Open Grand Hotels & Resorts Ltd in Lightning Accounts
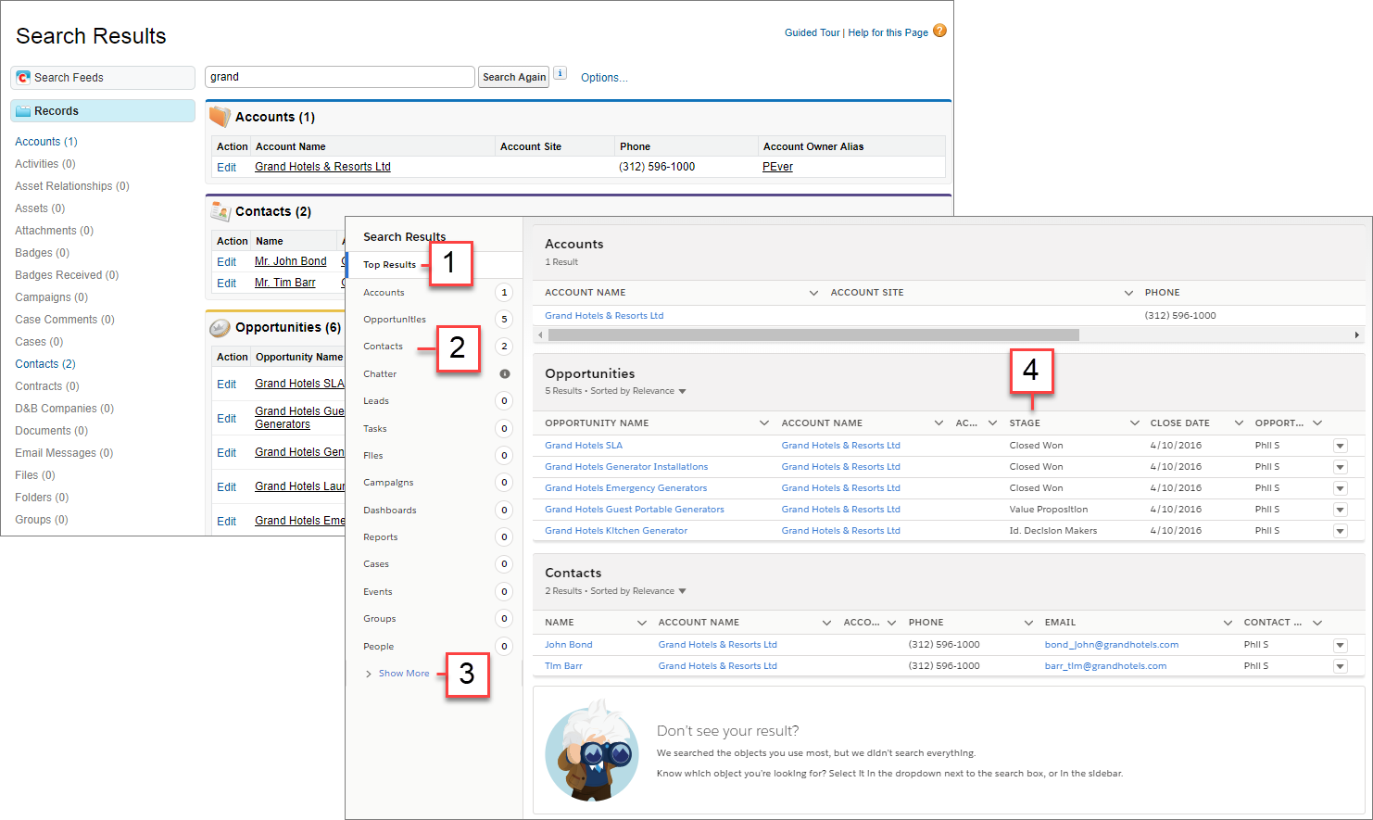 tap(604, 316)
